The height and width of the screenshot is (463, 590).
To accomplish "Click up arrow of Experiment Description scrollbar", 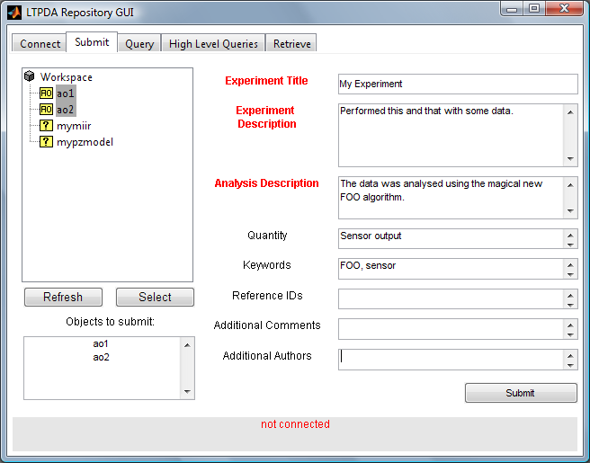I will coord(570,112).
